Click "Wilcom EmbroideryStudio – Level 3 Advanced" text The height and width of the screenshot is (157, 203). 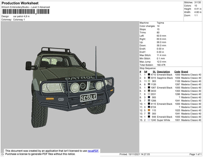tap(26, 7)
